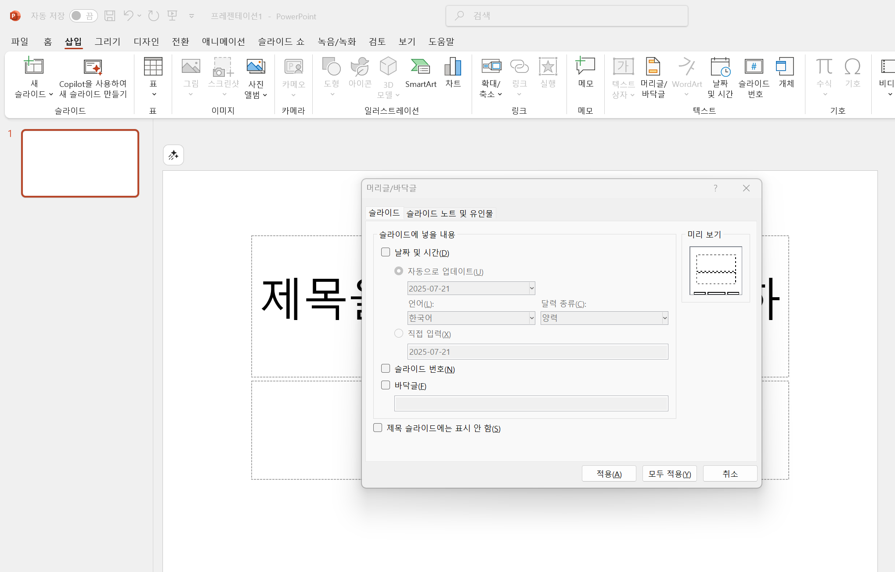Viewport: 895px width, 572px height.
Task: Click the 날짜 및 시간 ribbon icon
Action: 720,68
